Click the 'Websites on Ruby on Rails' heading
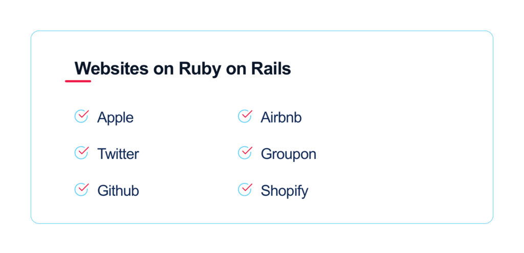Viewport: 524px width, 253px height. pyautogui.click(x=183, y=70)
